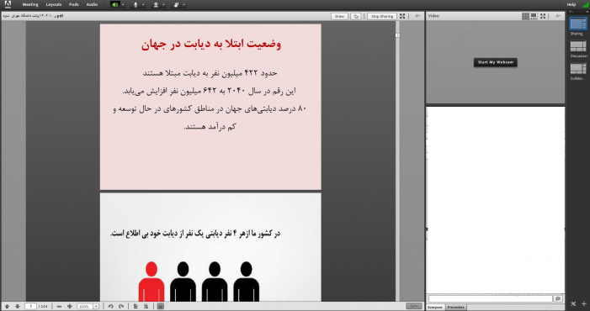Image resolution: width=590 pixels, height=311 pixels.
Task: Select the pointer tool in Share pod
Action: pyautogui.click(x=355, y=16)
